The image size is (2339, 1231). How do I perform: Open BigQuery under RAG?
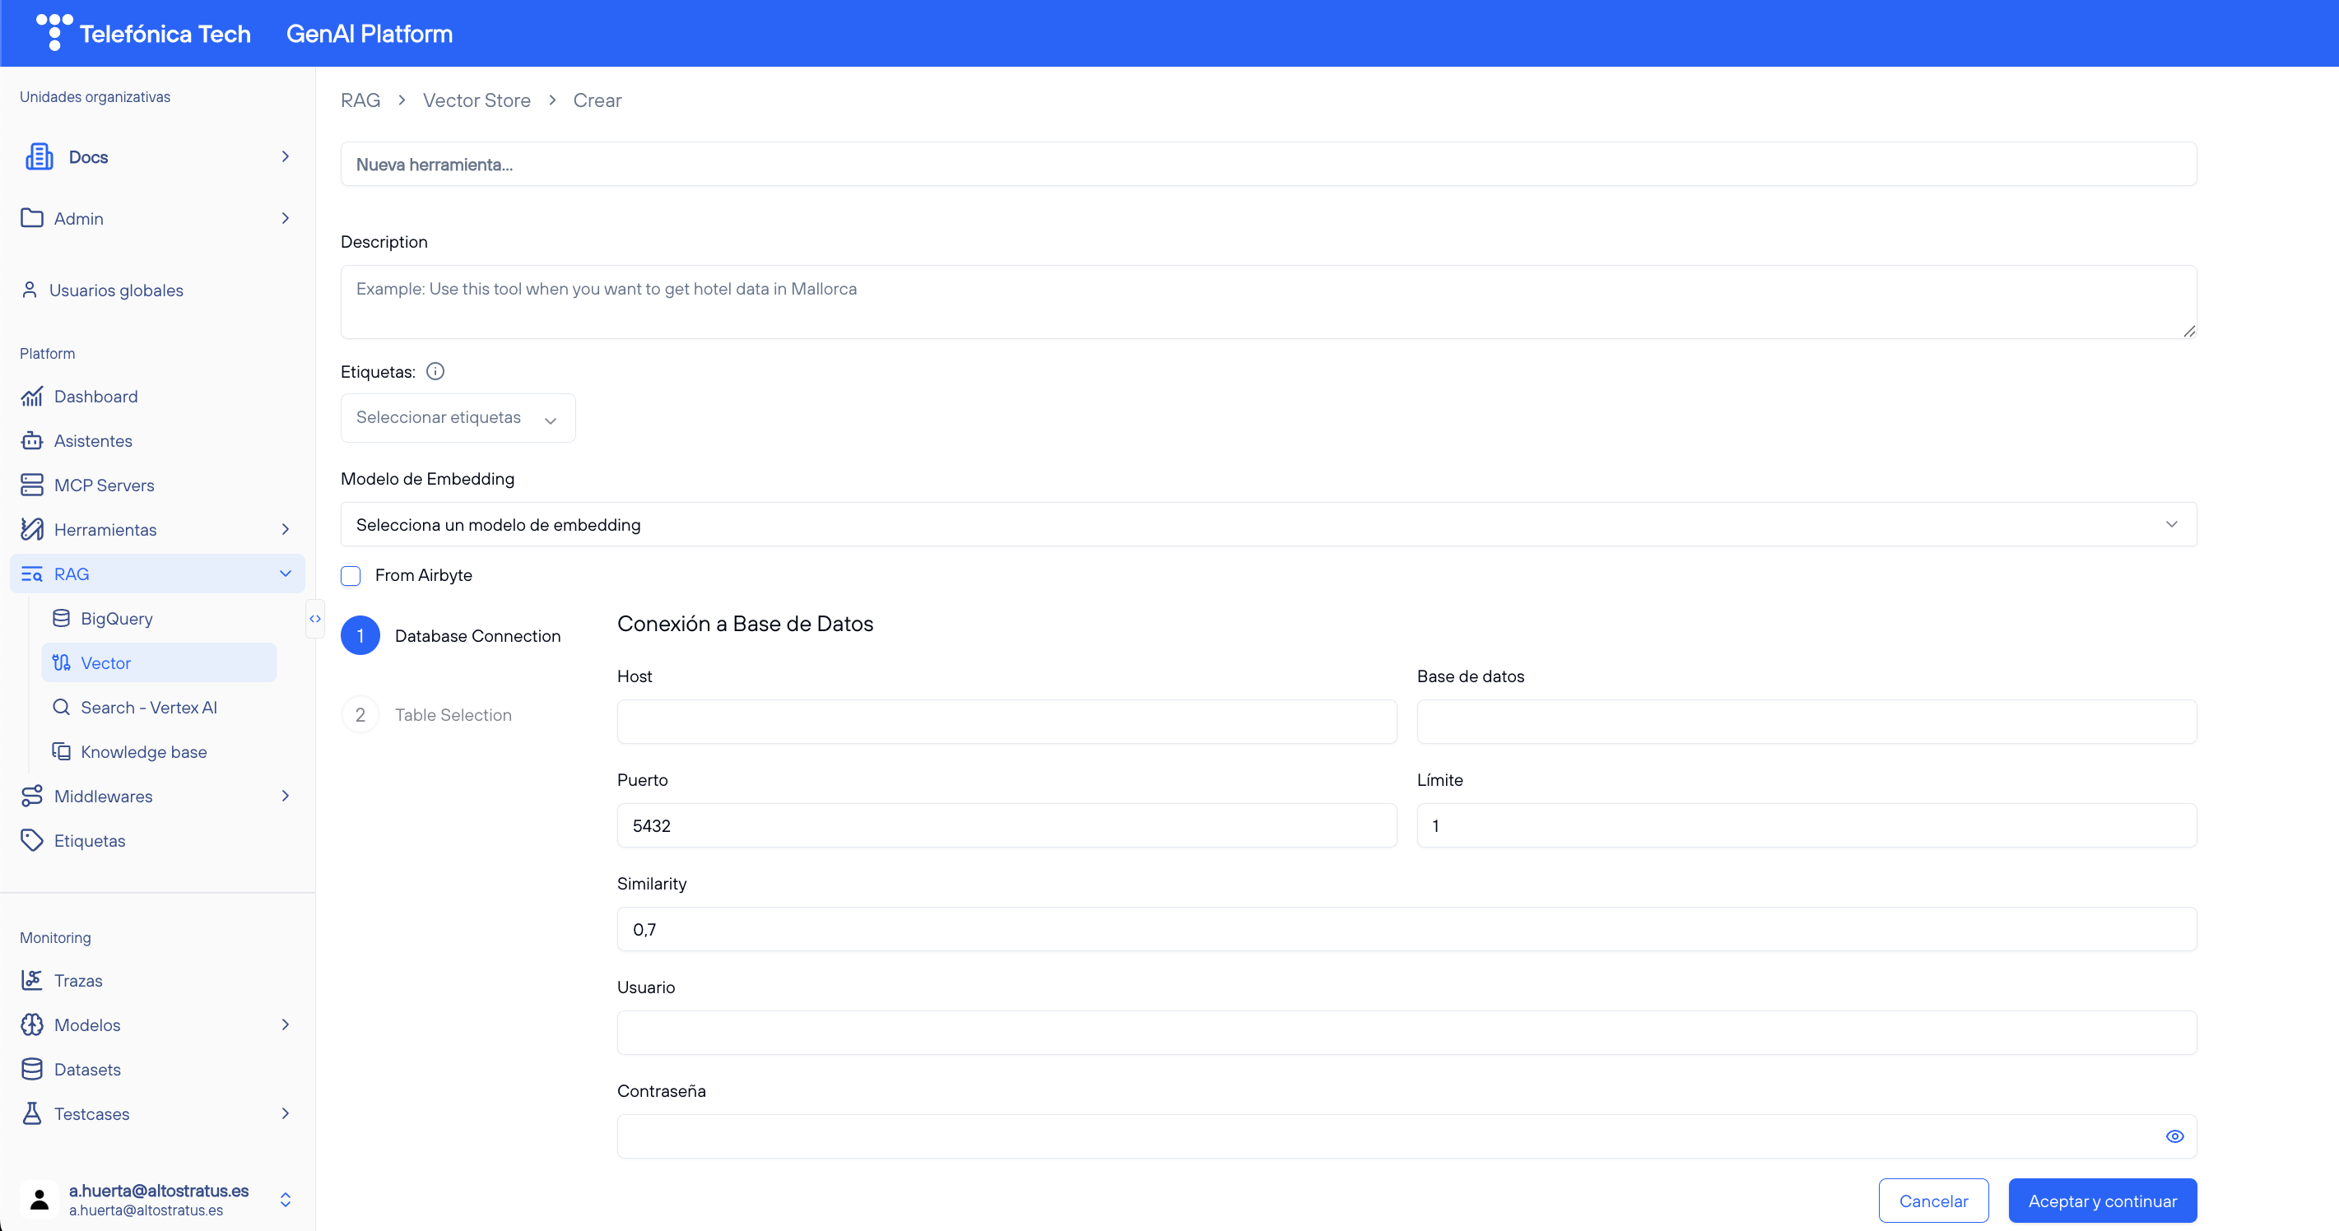(116, 618)
